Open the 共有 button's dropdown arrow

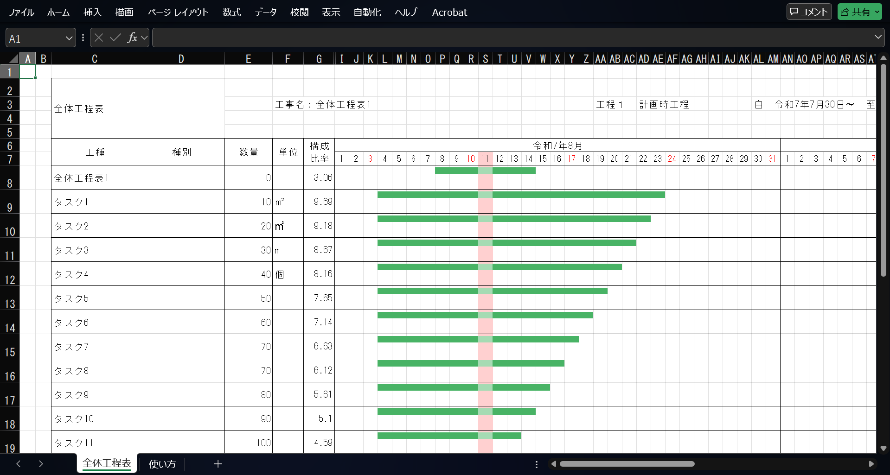(878, 11)
